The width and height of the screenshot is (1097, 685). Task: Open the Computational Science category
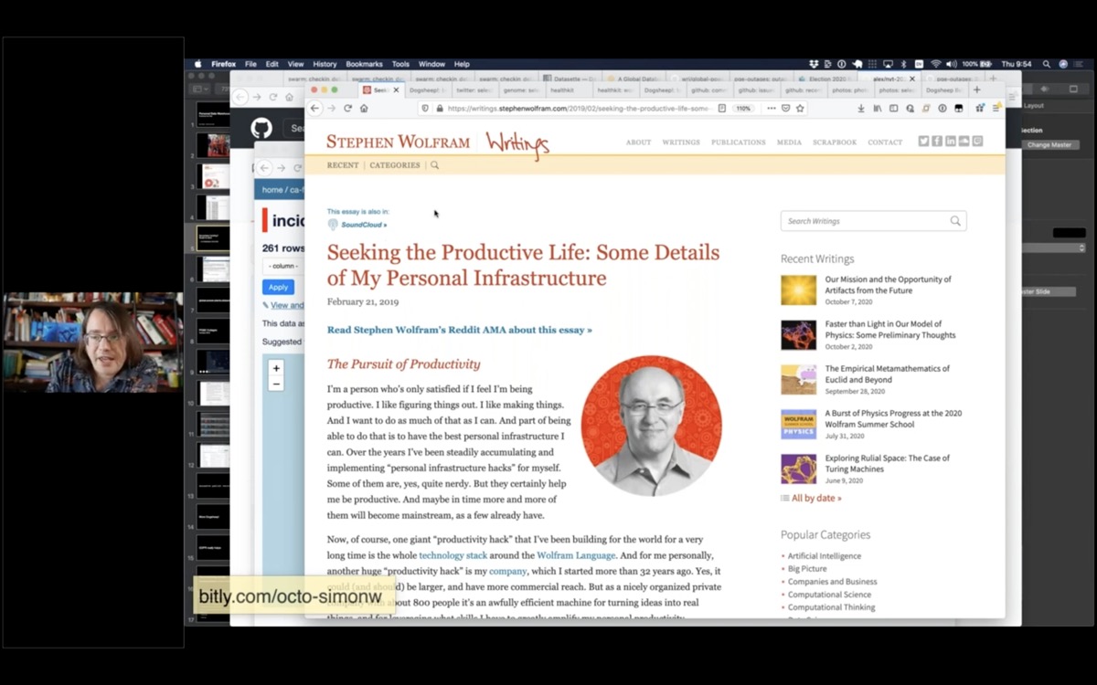(x=829, y=595)
